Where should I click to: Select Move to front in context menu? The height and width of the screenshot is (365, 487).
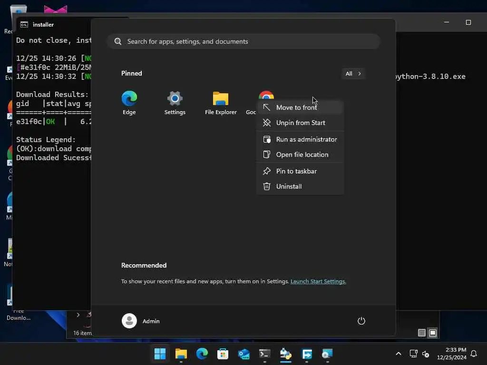[300, 107]
